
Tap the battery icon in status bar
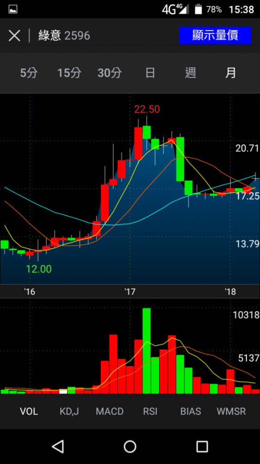198,9
